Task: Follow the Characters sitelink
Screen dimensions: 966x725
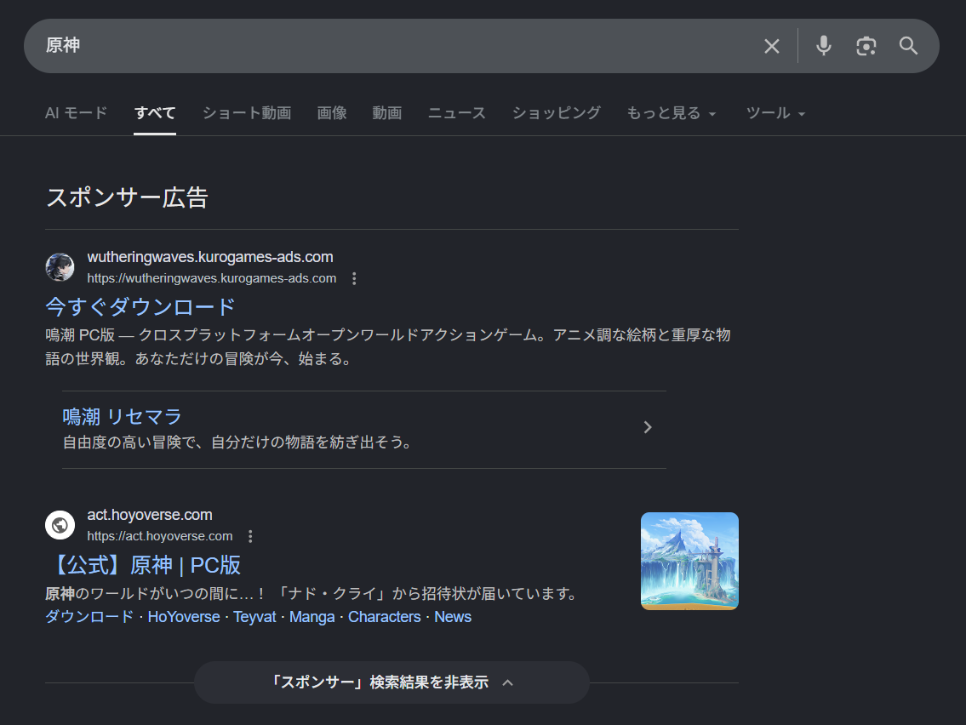Action: pos(385,617)
